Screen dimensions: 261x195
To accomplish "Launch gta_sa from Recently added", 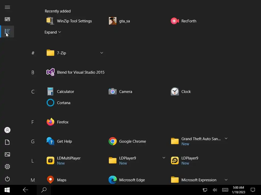I will click(x=119, y=21).
